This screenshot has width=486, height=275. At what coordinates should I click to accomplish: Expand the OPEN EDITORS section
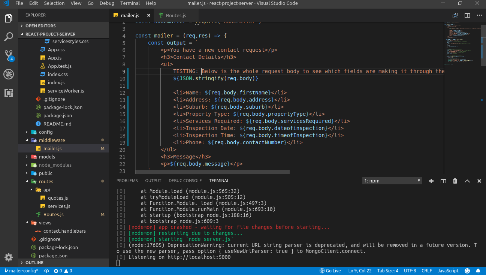point(63,26)
